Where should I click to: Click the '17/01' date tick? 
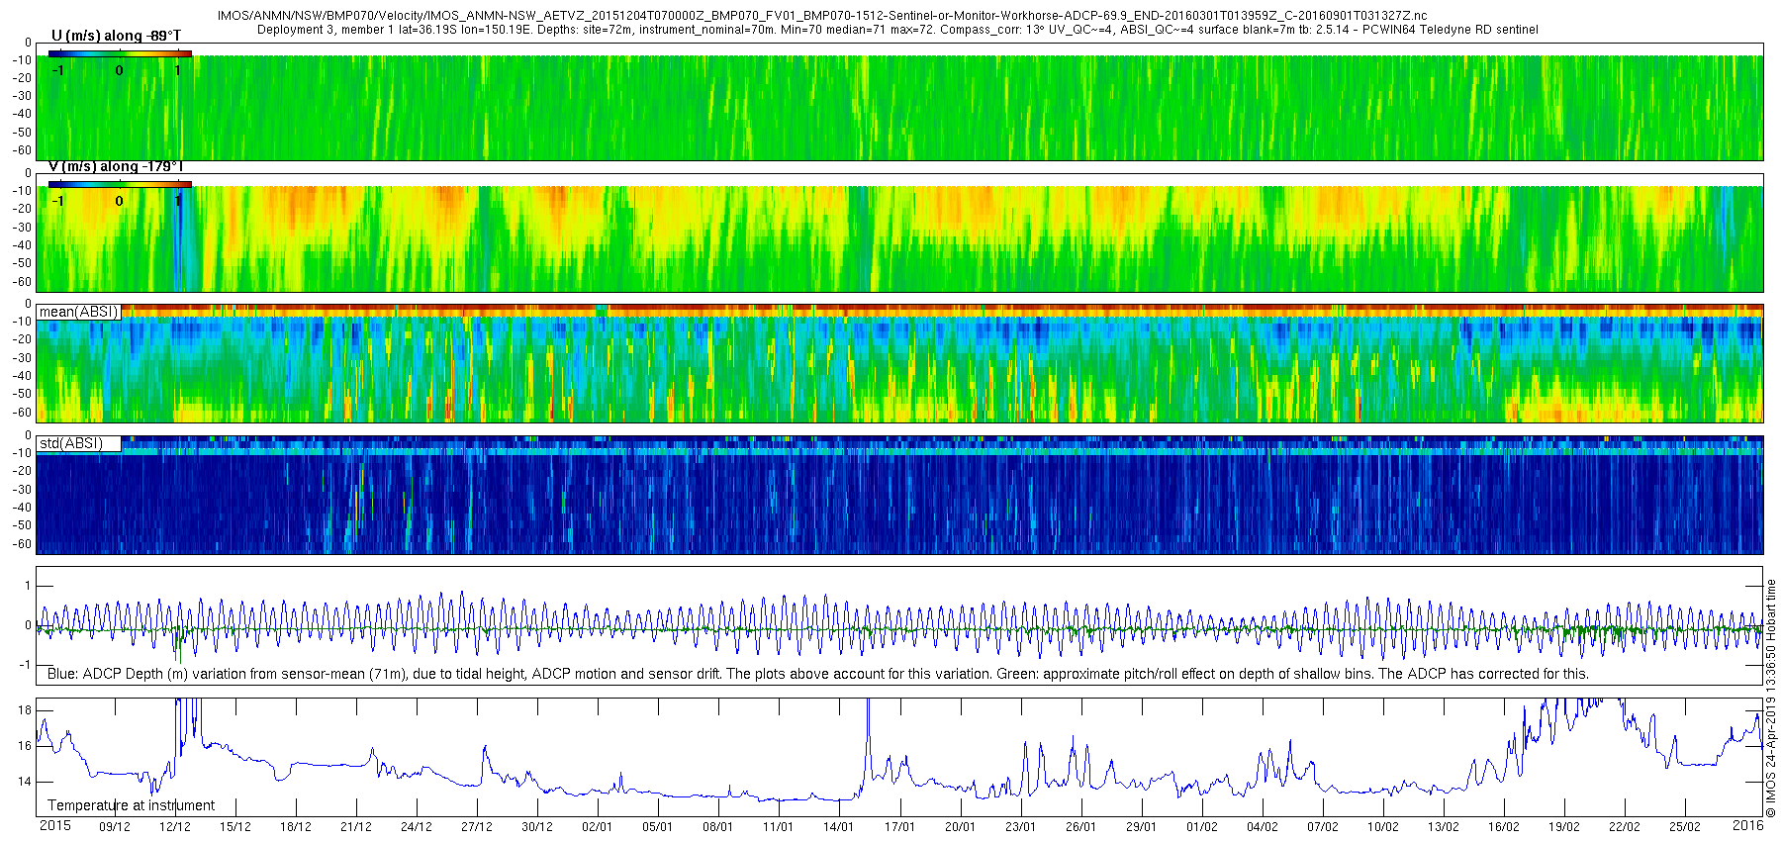coord(899,827)
